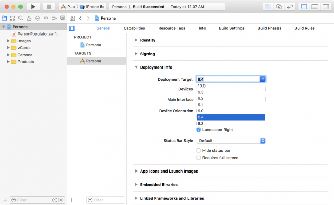Choose deployment target 9.1
Image resolution: width=334 pixels, height=205 pixels.
(231, 105)
